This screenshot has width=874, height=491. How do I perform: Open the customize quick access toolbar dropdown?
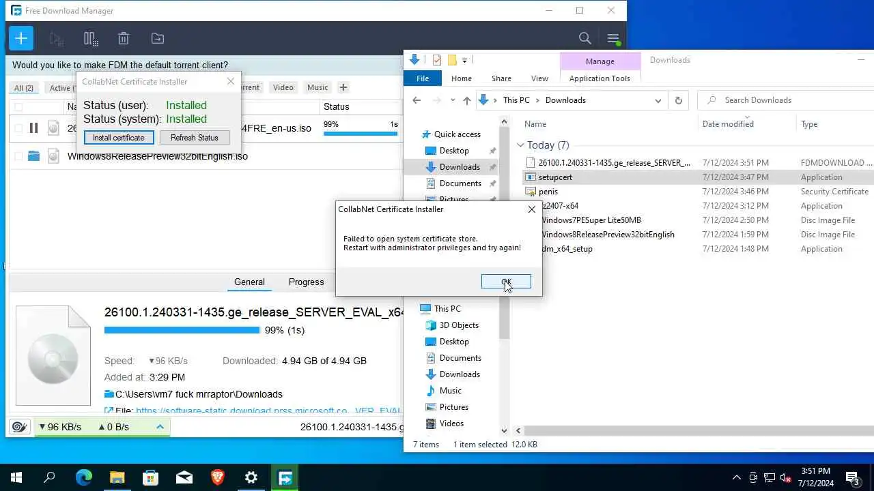pos(464,60)
